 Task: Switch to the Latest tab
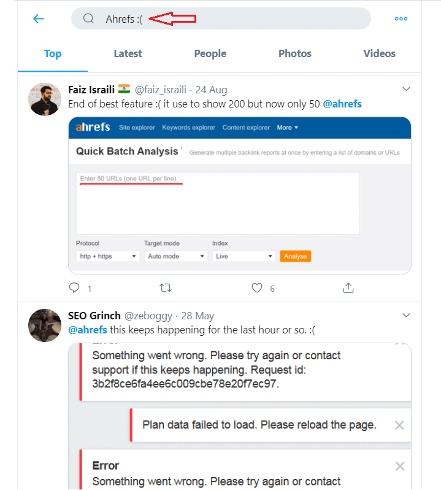click(x=128, y=54)
